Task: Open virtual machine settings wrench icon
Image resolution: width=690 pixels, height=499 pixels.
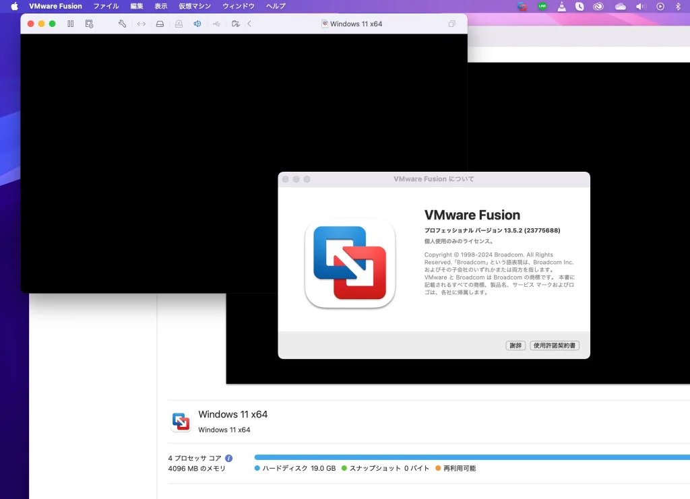Action: coord(123,24)
